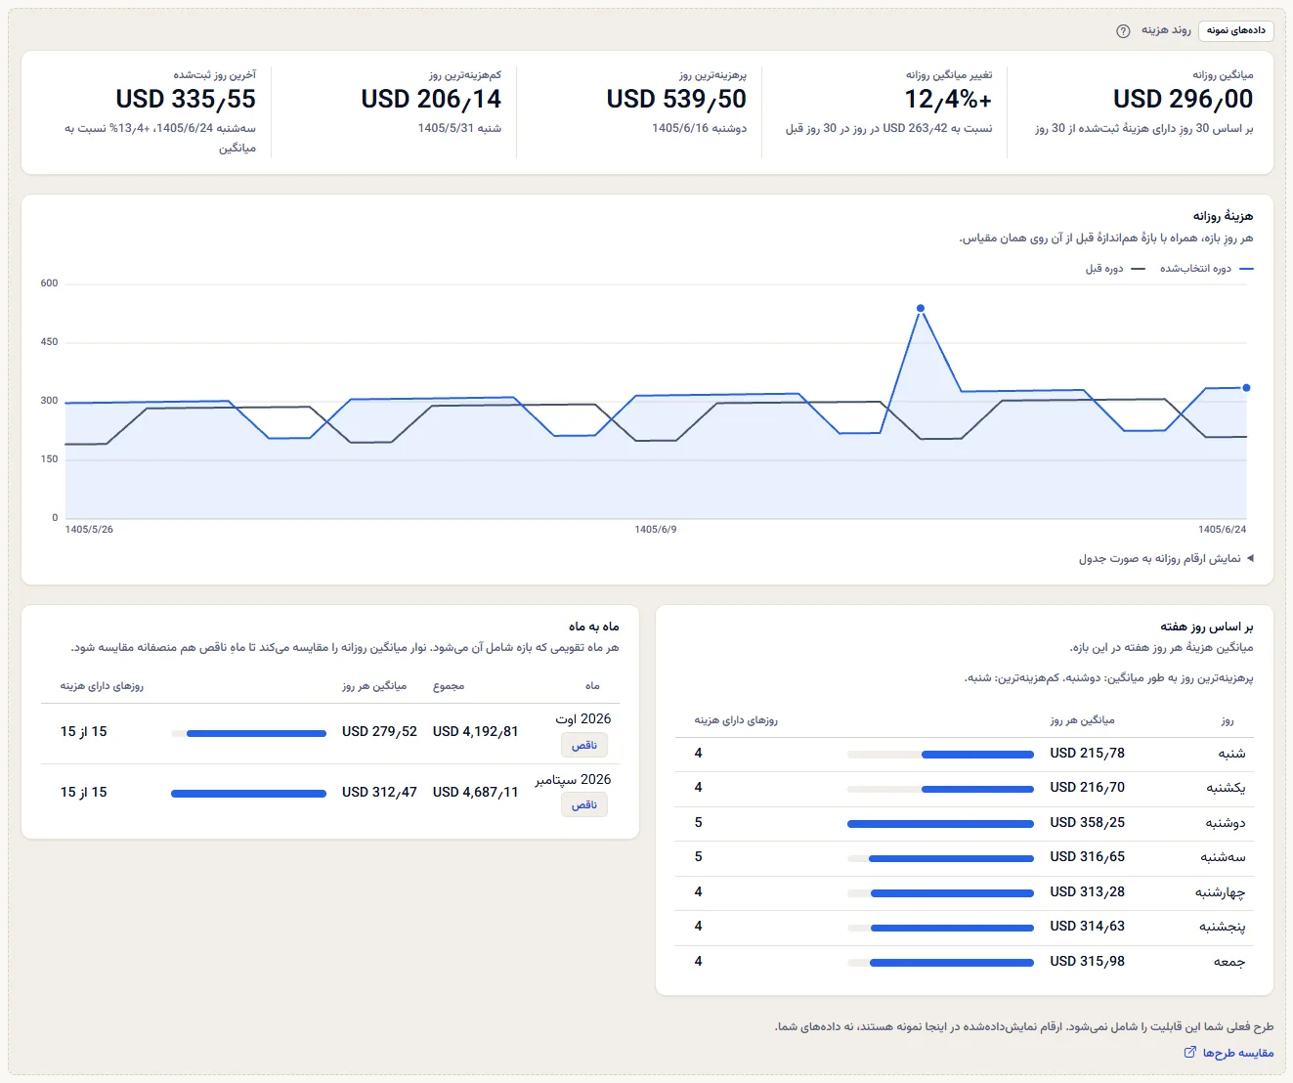The width and height of the screenshot is (1293, 1083).
Task: Select "USD 315,98" in the جمعه row
Action: click(x=1087, y=962)
